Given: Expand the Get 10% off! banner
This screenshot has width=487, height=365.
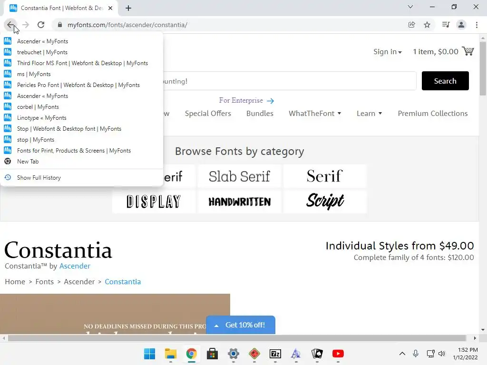Looking at the screenshot, I should 240,325.
